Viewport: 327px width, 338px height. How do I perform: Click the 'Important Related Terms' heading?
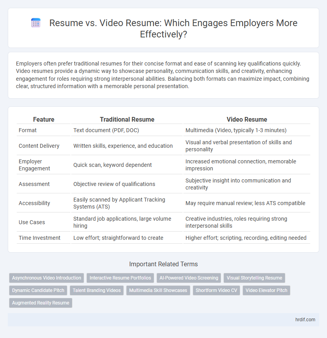[x=163, y=264]
